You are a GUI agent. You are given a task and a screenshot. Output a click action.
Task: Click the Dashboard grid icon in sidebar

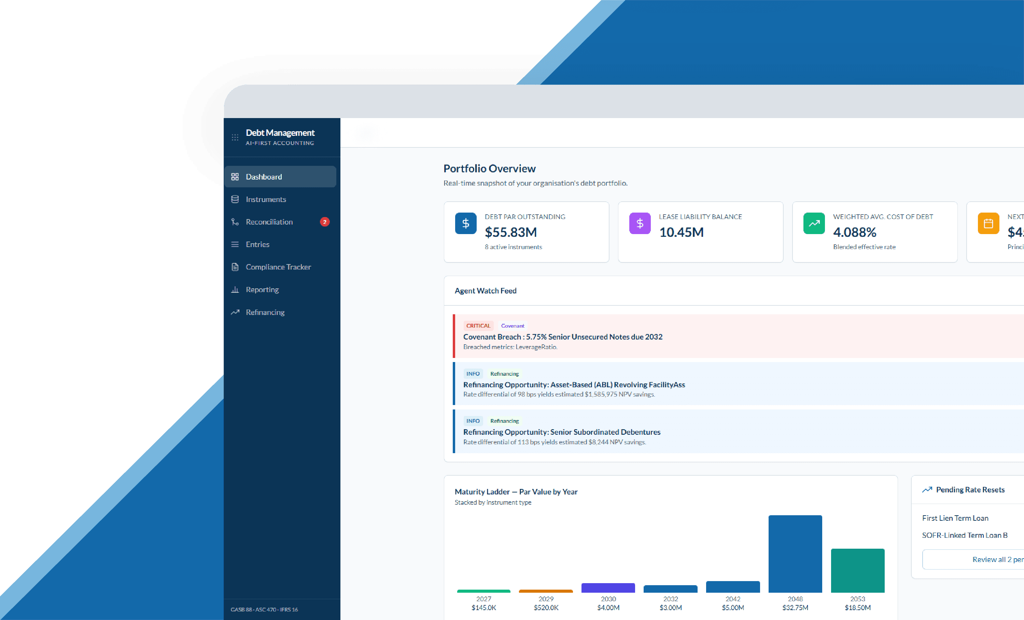pos(235,176)
